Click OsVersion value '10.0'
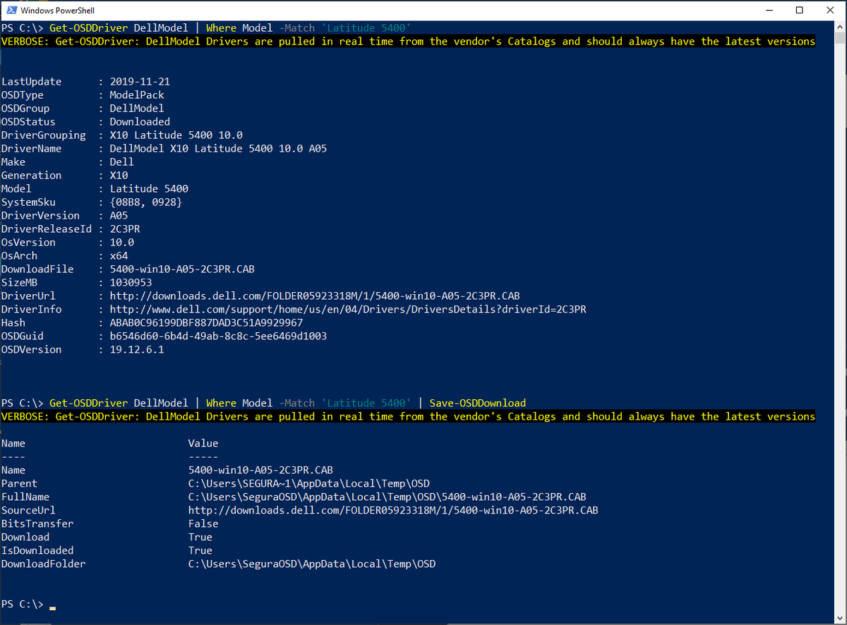847x625 pixels. 121,242
